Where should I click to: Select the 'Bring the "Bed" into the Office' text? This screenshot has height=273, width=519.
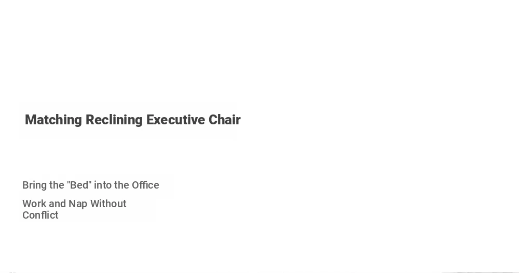pyautogui.click(x=91, y=185)
